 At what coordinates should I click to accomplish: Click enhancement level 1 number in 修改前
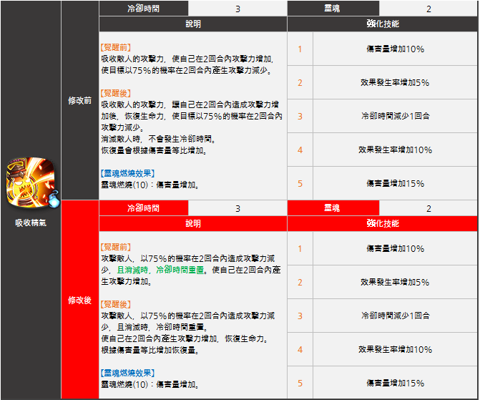click(300, 49)
